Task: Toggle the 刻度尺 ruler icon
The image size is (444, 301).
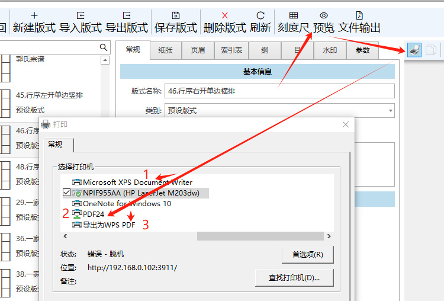Action: coord(293,15)
